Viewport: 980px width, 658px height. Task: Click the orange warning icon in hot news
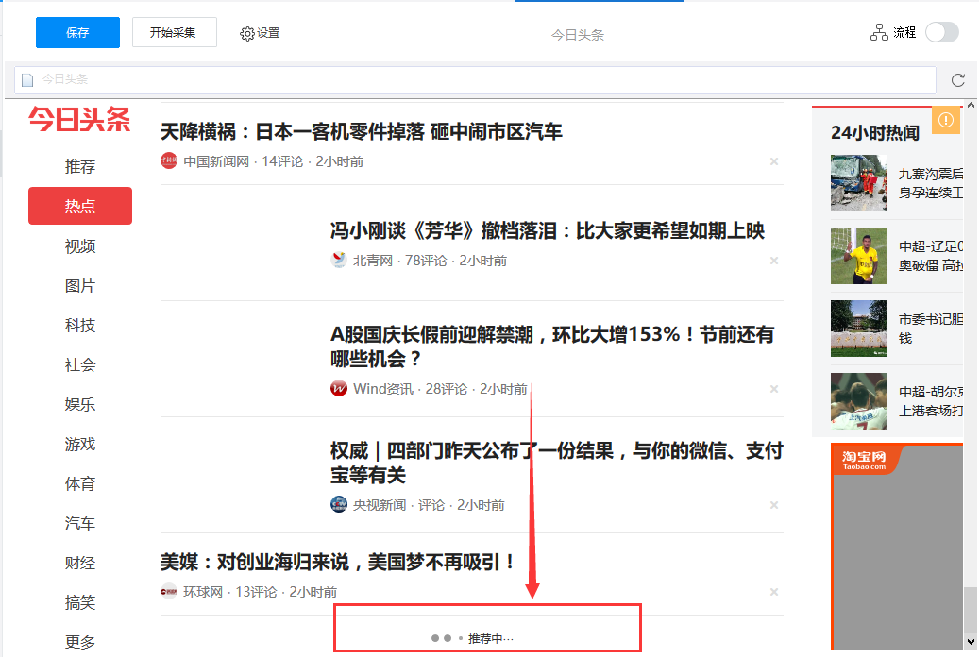[x=946, y=121]
